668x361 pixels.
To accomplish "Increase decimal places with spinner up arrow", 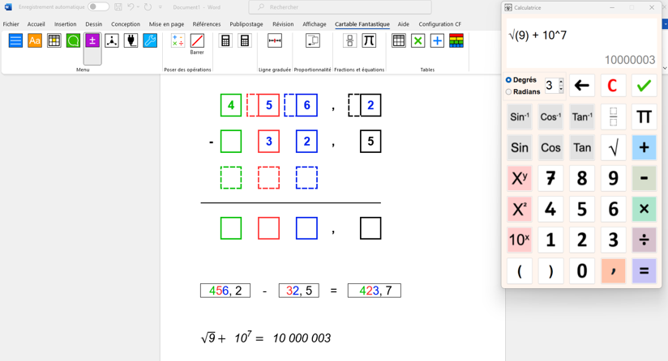I will [x=561, y=81].
